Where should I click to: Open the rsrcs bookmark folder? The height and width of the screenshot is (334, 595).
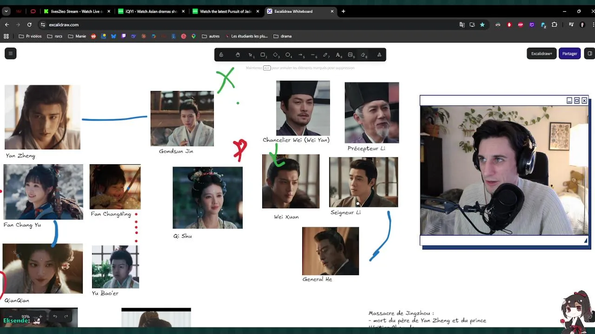click(x=55, y=36)
